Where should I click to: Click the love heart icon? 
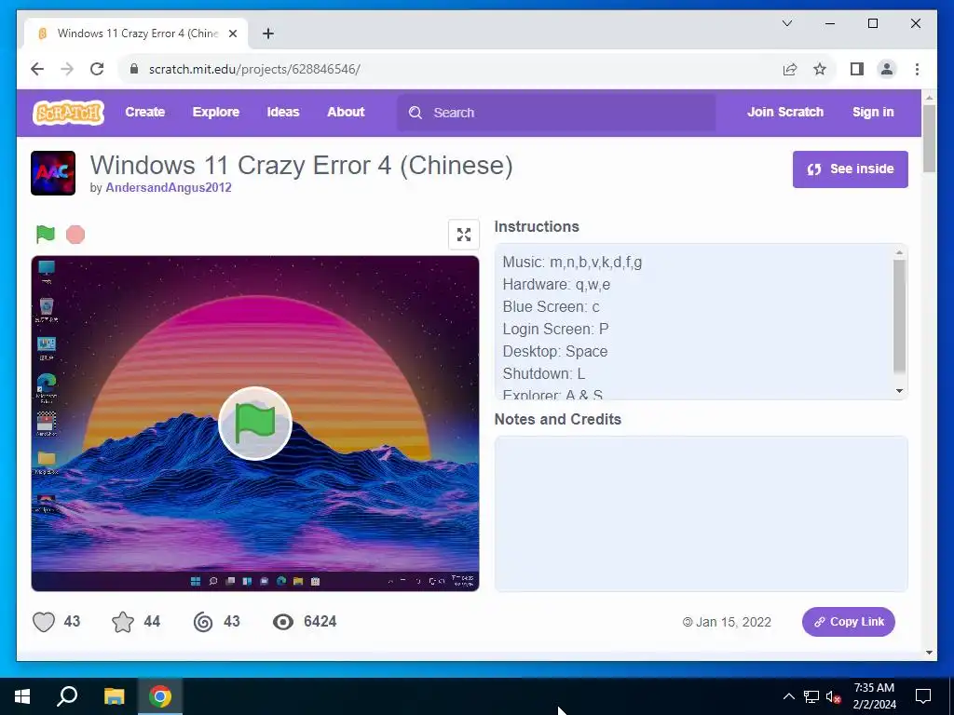[44, 622]
